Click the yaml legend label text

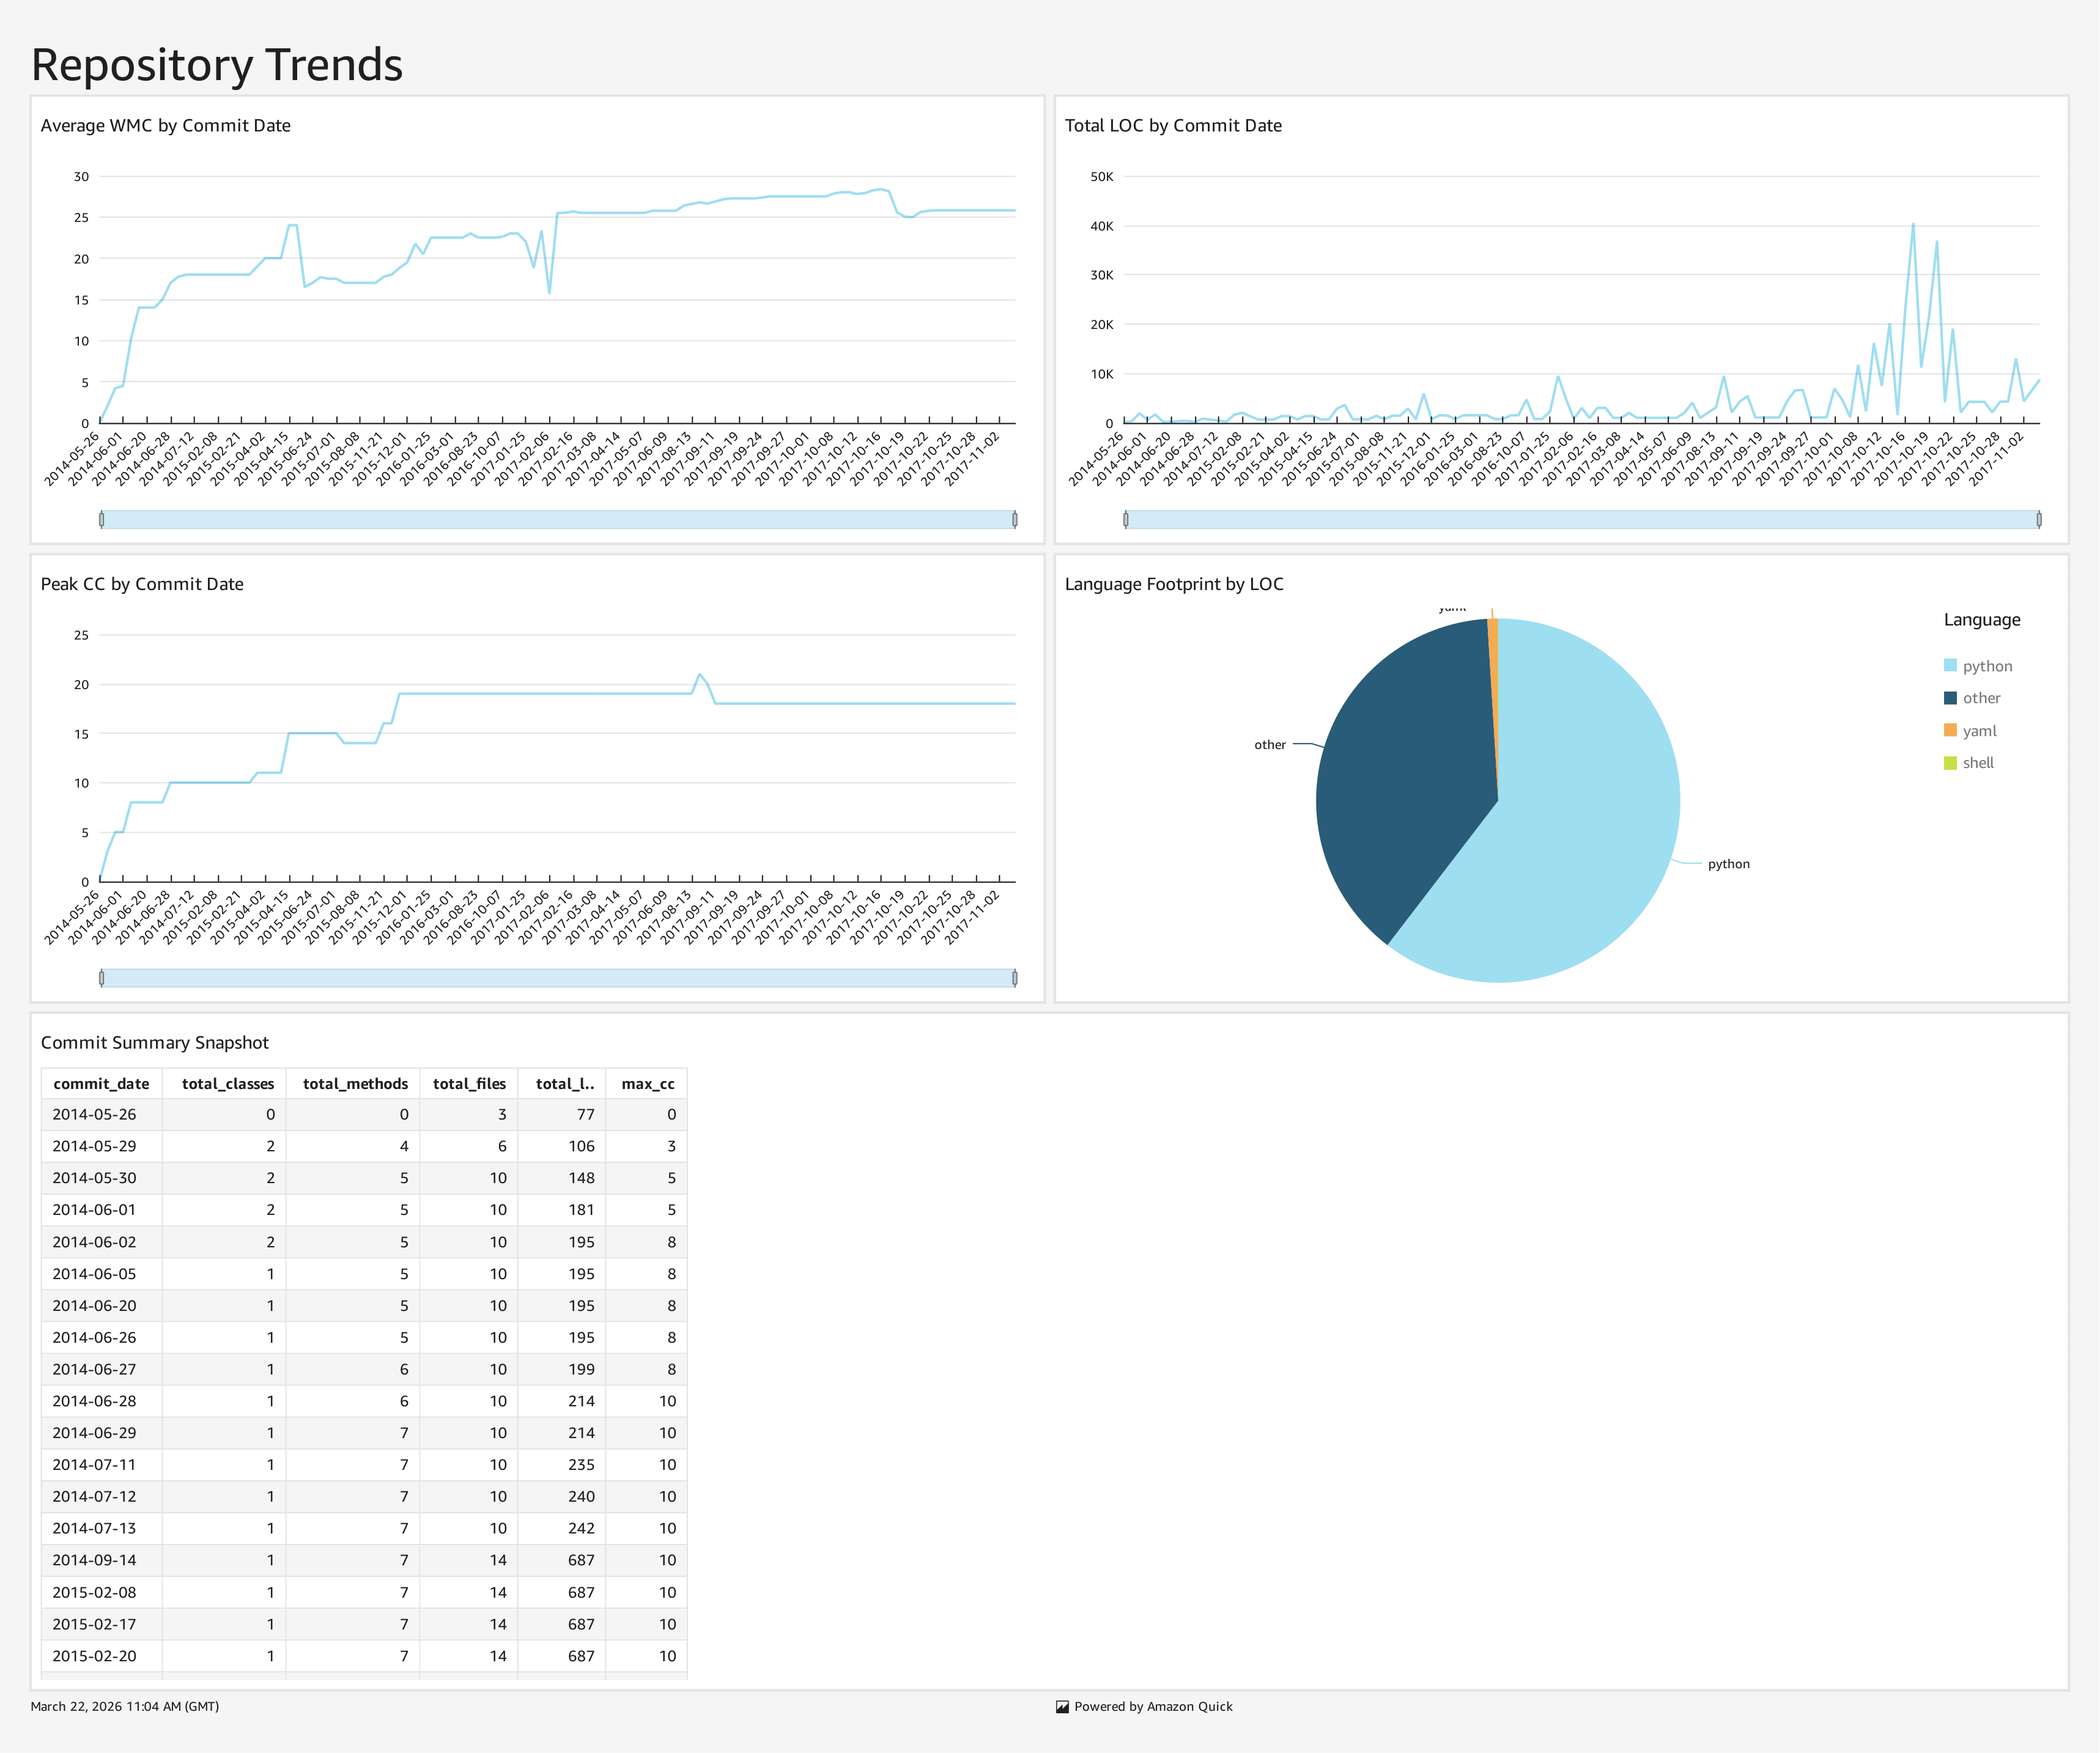[x=1979, y=731]
